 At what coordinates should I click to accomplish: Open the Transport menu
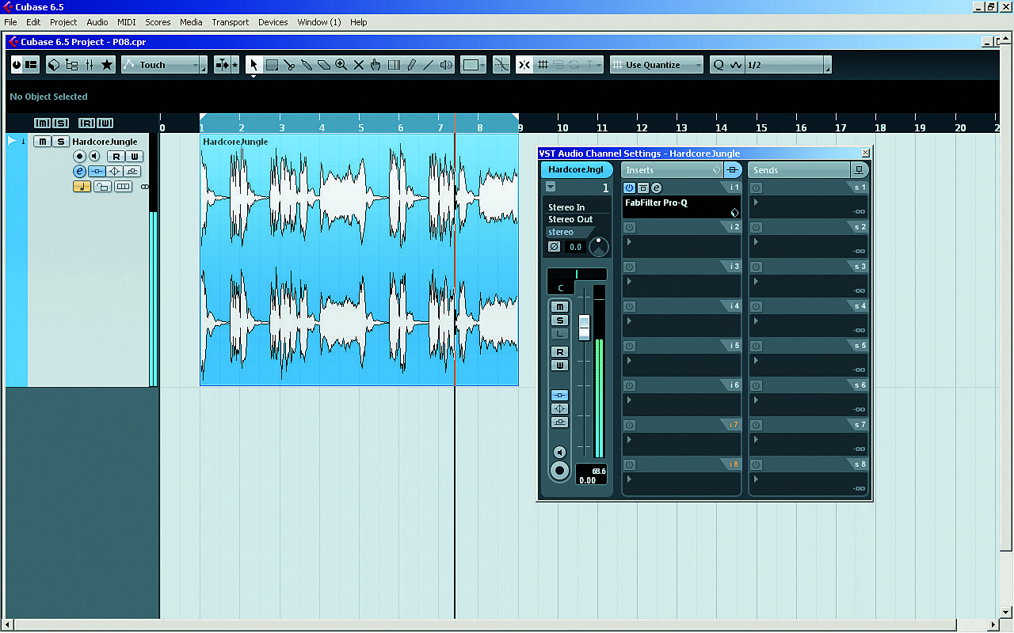tap(231, 22)
